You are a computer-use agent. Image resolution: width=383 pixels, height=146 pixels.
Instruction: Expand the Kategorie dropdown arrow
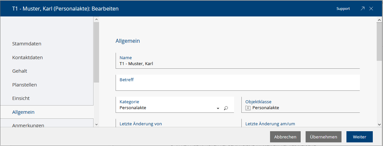(x=218, y=108)
